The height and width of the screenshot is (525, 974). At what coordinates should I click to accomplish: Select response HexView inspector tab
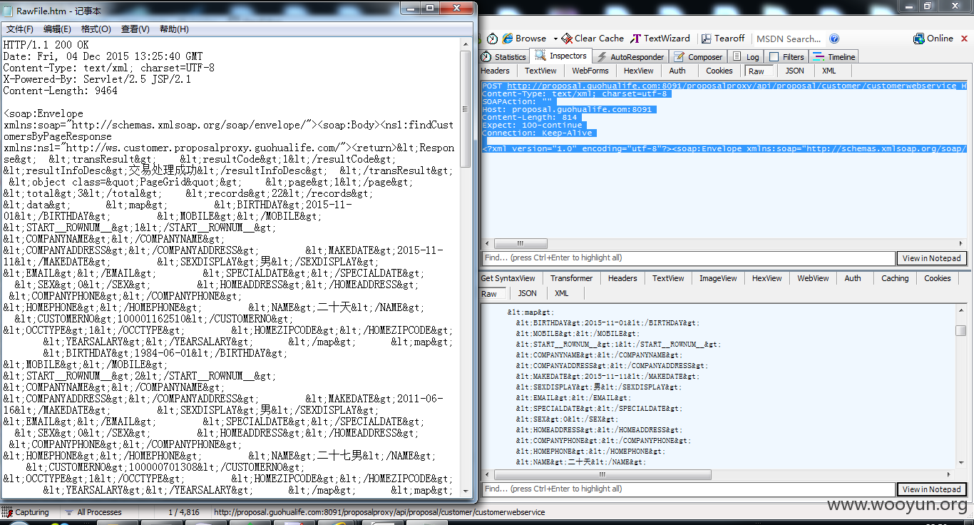pos(767,278)
